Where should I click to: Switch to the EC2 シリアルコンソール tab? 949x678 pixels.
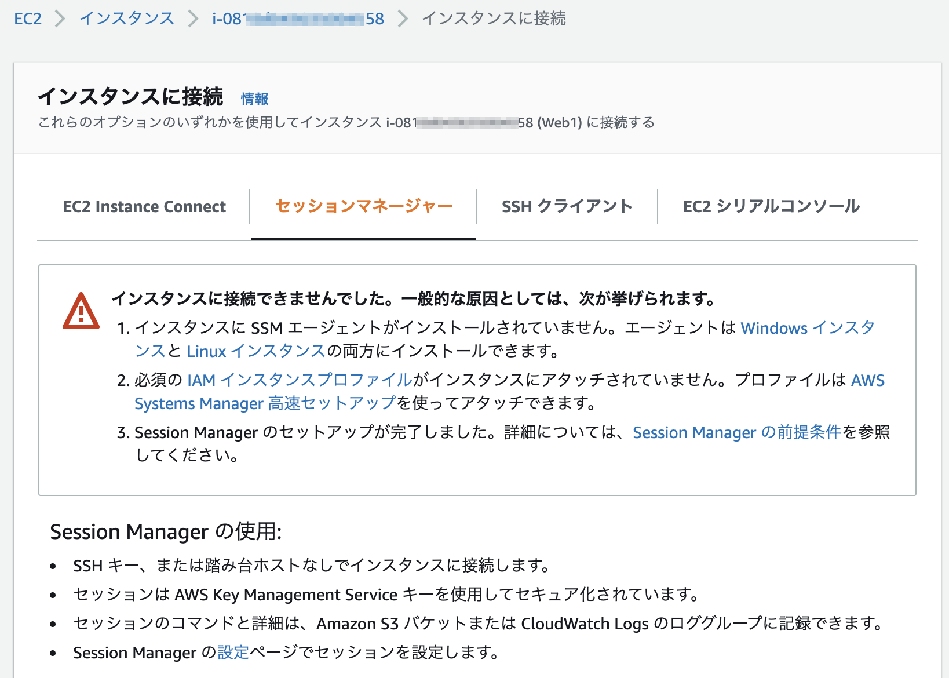771,206
